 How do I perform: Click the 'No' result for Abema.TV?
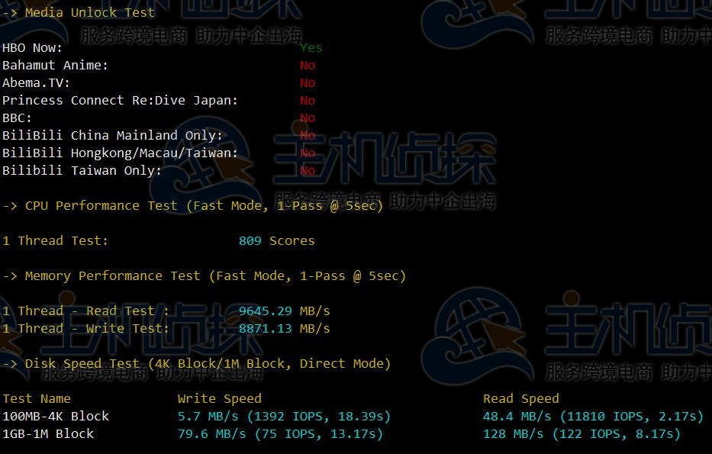coord(308,83)
